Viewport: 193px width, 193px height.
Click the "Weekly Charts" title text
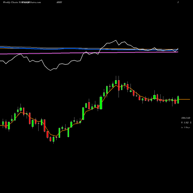click(11, 2)
